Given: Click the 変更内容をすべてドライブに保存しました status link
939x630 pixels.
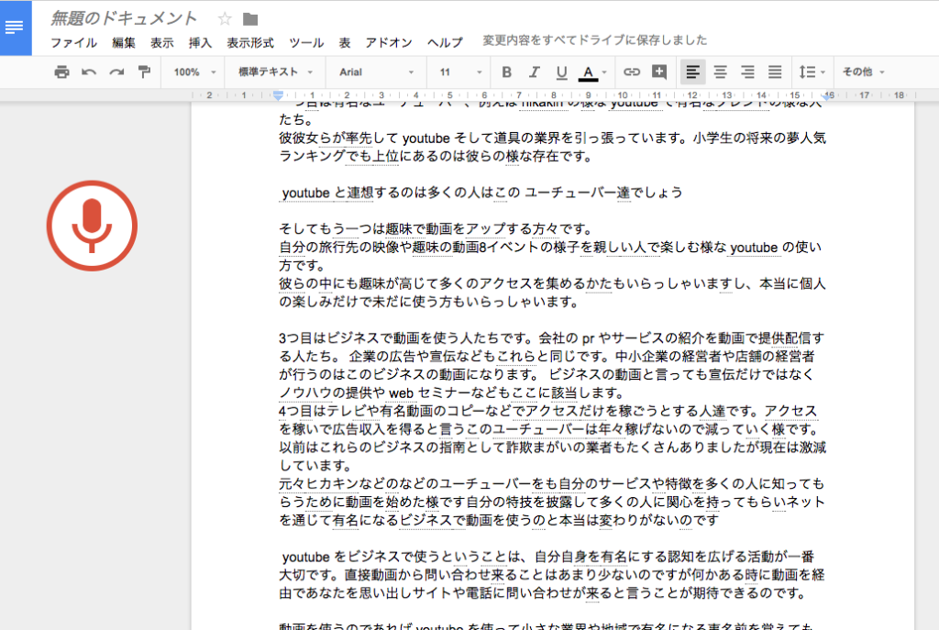Looking at the screenshot, I should 595,40.
